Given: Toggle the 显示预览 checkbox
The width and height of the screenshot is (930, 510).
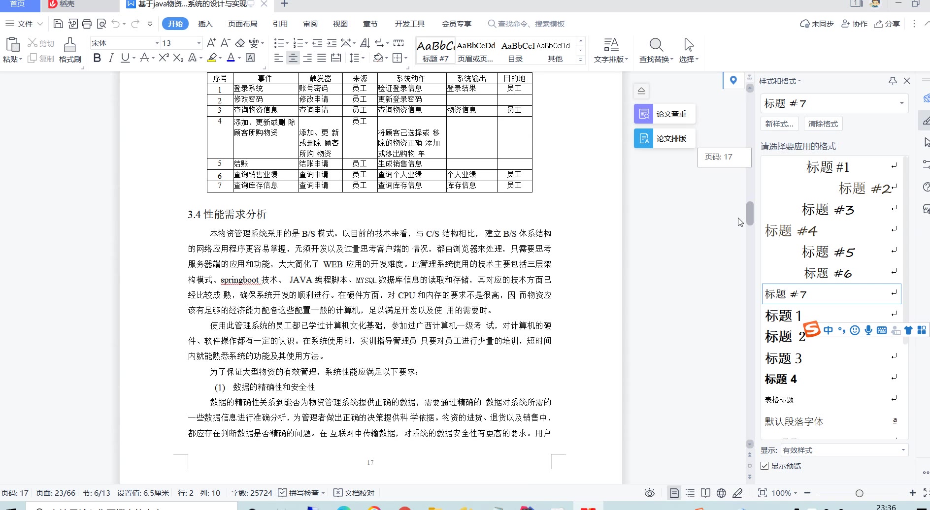Looking at the screenshot, I should click(x=764, y=466).
